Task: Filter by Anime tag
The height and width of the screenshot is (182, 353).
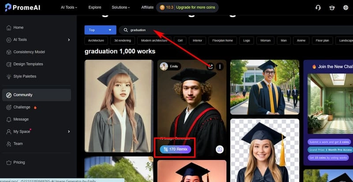Action: tap(301, 41)
